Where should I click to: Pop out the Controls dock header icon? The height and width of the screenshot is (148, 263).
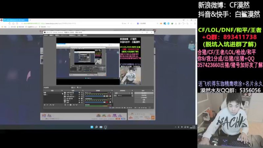153,91
